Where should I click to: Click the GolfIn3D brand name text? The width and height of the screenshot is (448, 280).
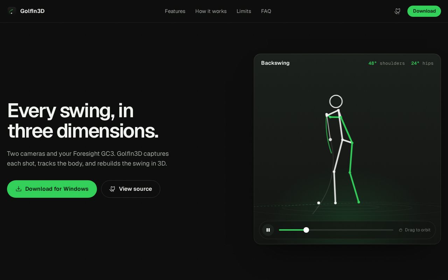(x=32, y=11)
